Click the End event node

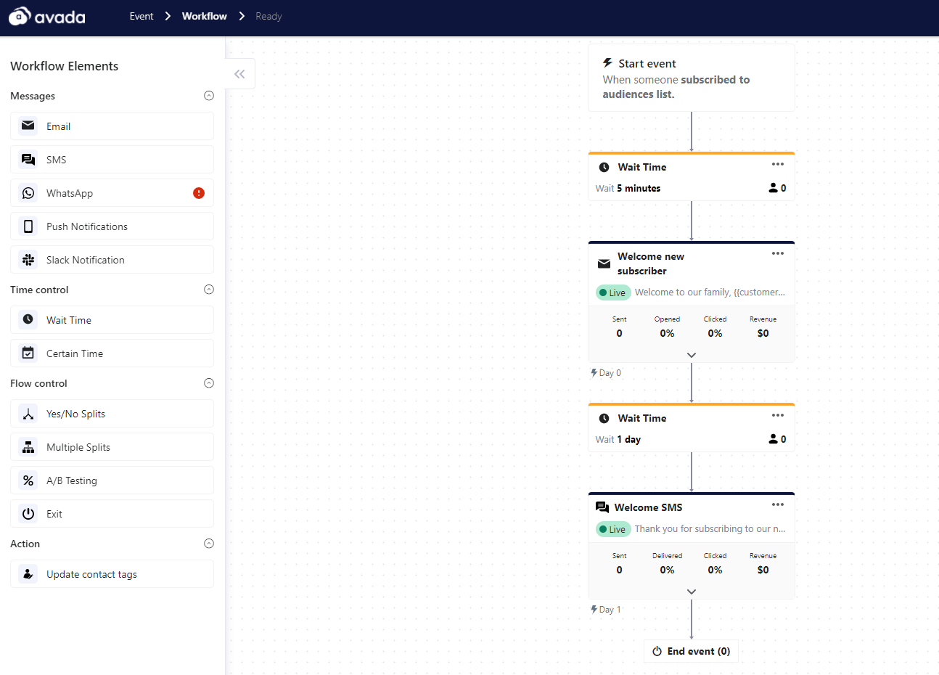692,651
